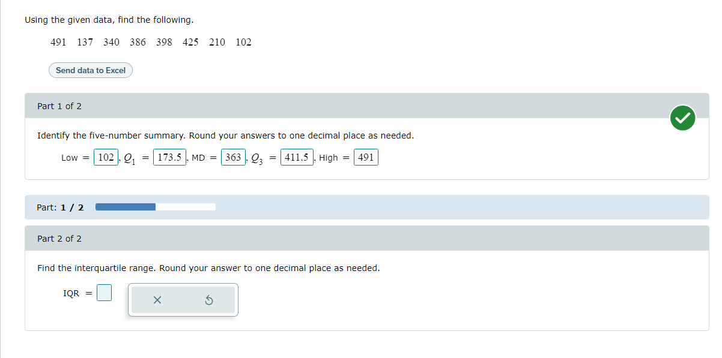
Task: Click the data row of values
Action: 151,42
